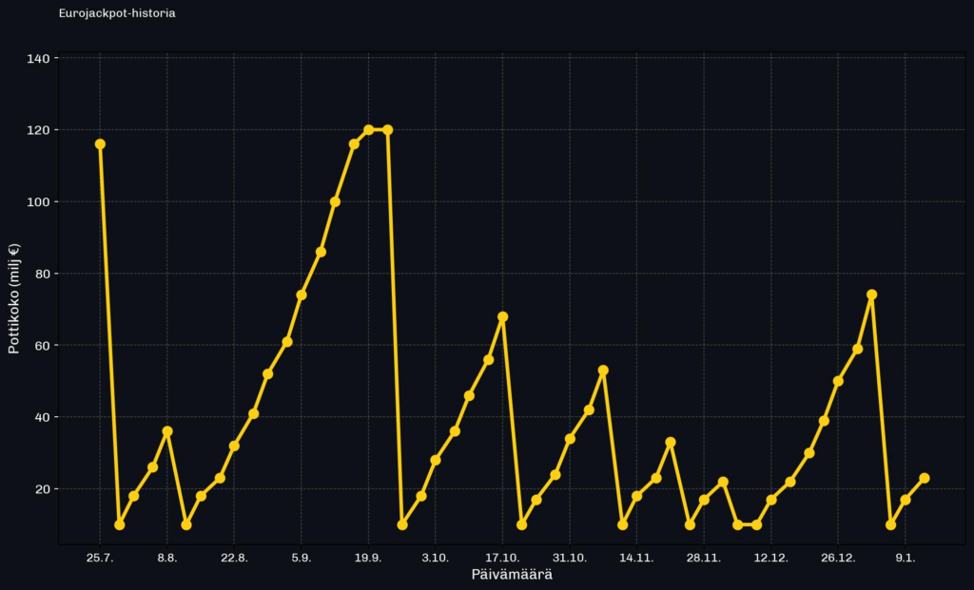Click the Eurojackpot-historia chart title
Image resolution: width=974 pixels, height=590 pixels.
pos(117,14)
